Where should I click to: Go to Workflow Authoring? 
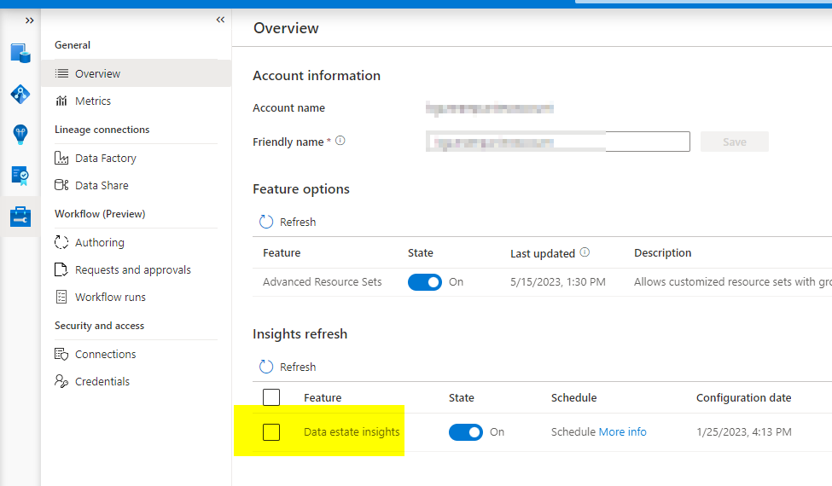coord(100,242)
